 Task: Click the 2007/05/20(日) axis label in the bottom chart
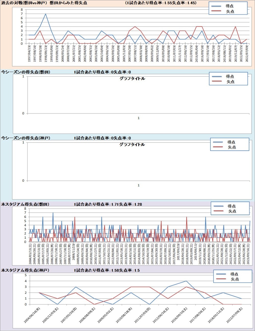pos(69,315)
